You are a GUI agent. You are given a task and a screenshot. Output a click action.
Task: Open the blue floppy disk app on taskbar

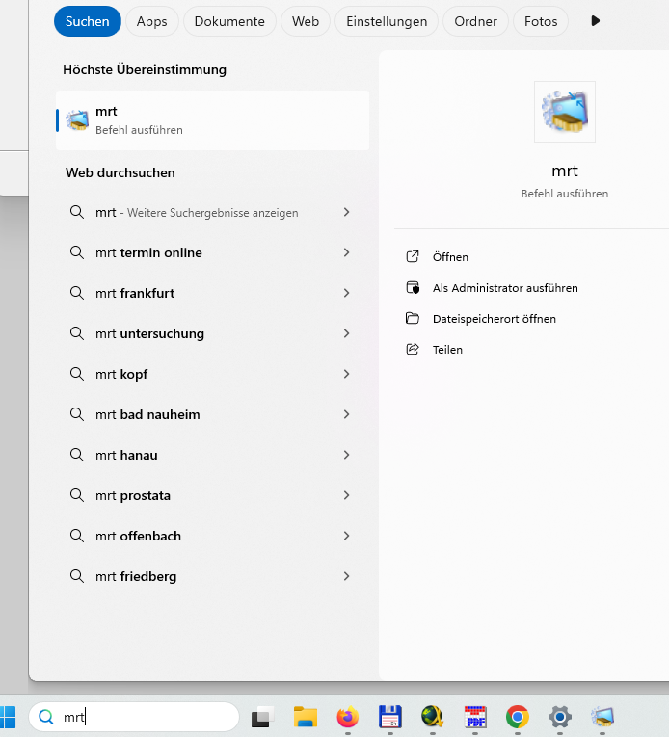(390, 717)
